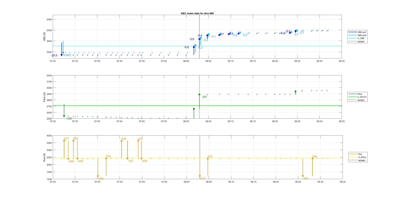This screenshot has height=201, width=406.
Task: Click the '654' roll move label
Action: click(108, 157)
